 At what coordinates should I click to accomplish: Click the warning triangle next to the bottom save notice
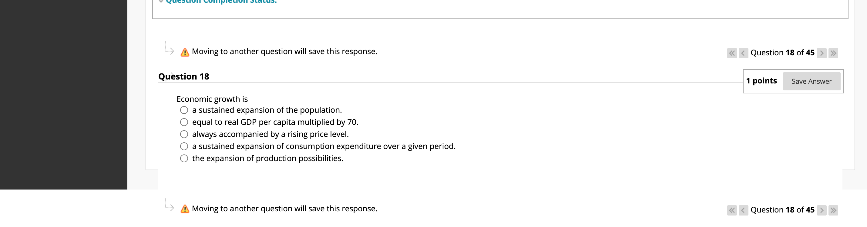click(184, 209)
